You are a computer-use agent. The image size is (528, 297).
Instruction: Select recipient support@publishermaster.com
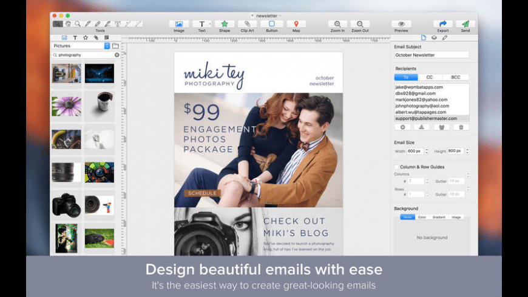[x=432, y=118]
